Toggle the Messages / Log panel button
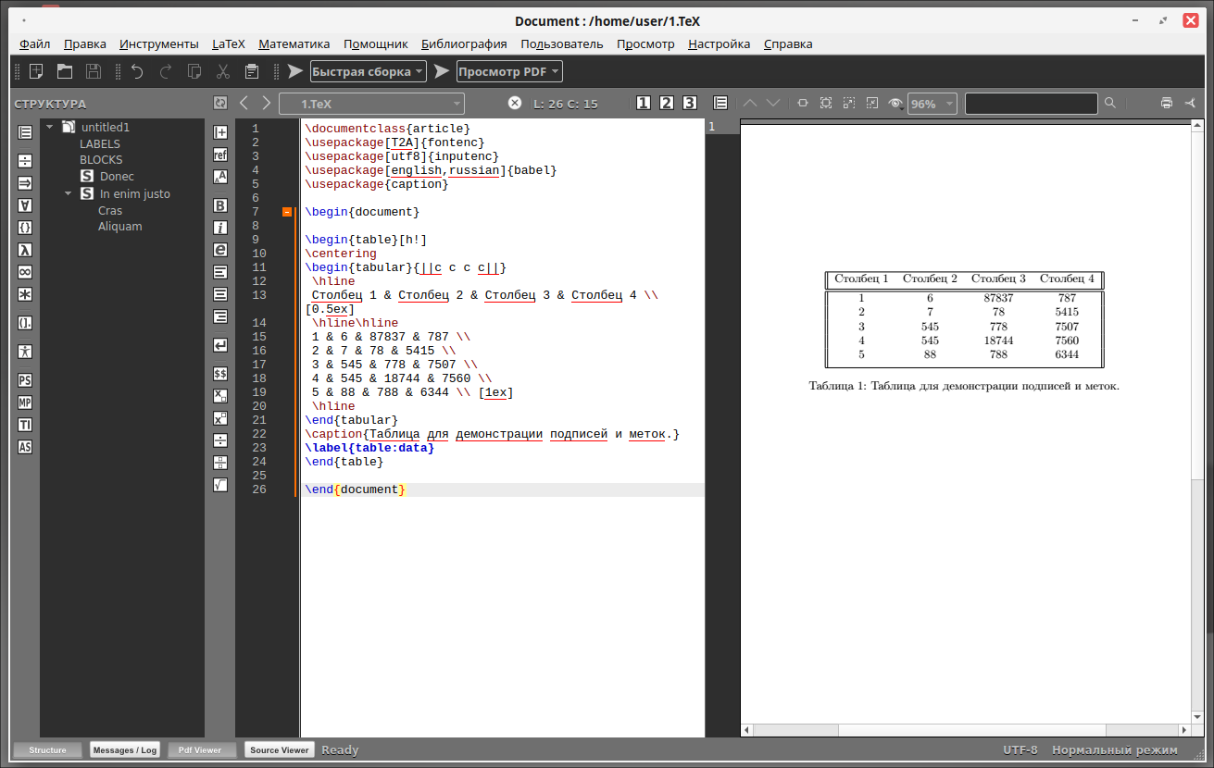1214x768 pixels. (125, 750)
